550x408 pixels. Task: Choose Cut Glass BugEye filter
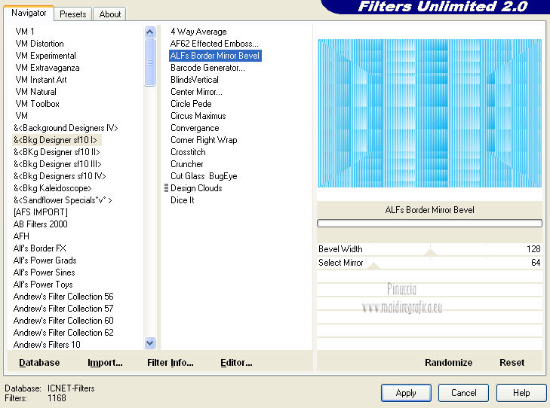coord(204,176)
